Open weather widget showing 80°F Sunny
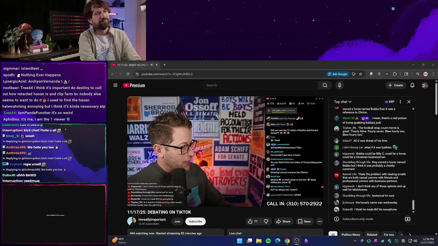The image size is (438, 246). click(119, 241)
